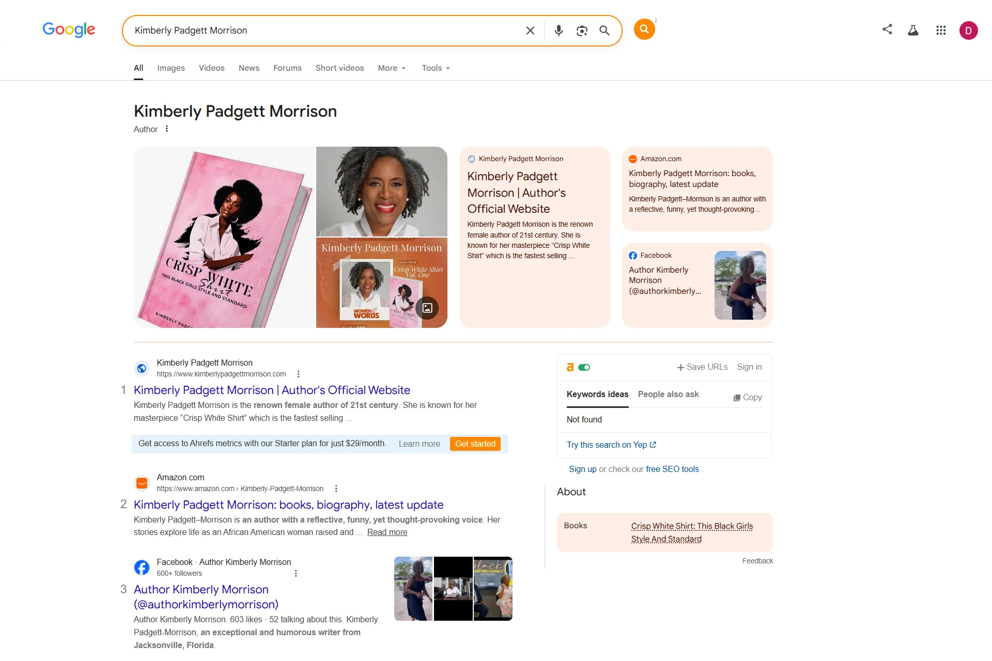Open options for kimberlypadgettmorrison.com result

(298, 374)
